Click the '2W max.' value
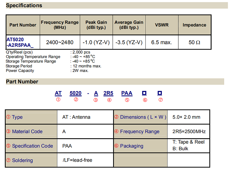Screen dimensions: 229x177 click(x=80, y=70)
